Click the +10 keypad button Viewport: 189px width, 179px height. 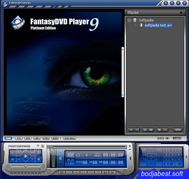click(176, 164)
